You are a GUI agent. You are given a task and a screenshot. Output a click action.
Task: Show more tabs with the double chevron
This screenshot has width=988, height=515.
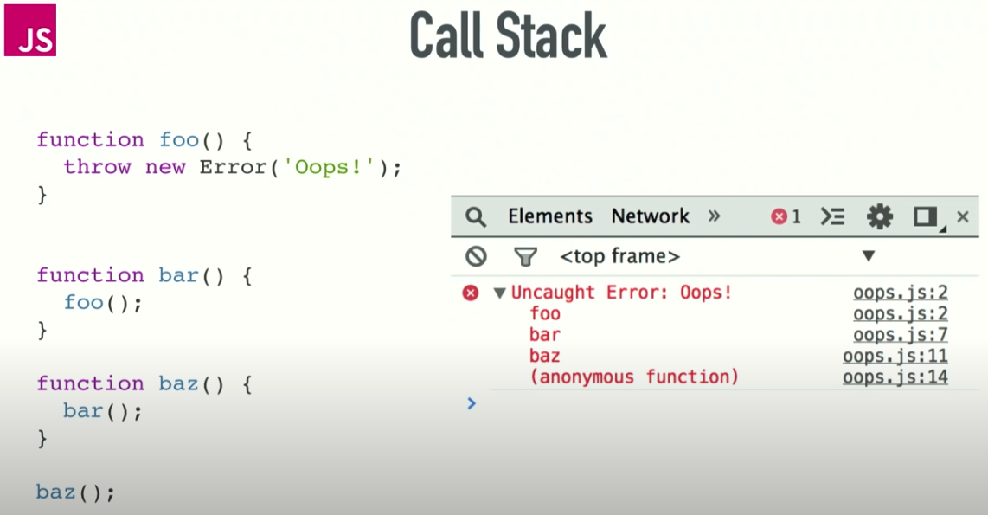coord(714,216)
